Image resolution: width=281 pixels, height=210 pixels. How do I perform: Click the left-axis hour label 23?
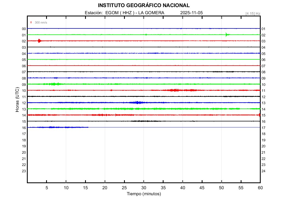coord(24,171)
